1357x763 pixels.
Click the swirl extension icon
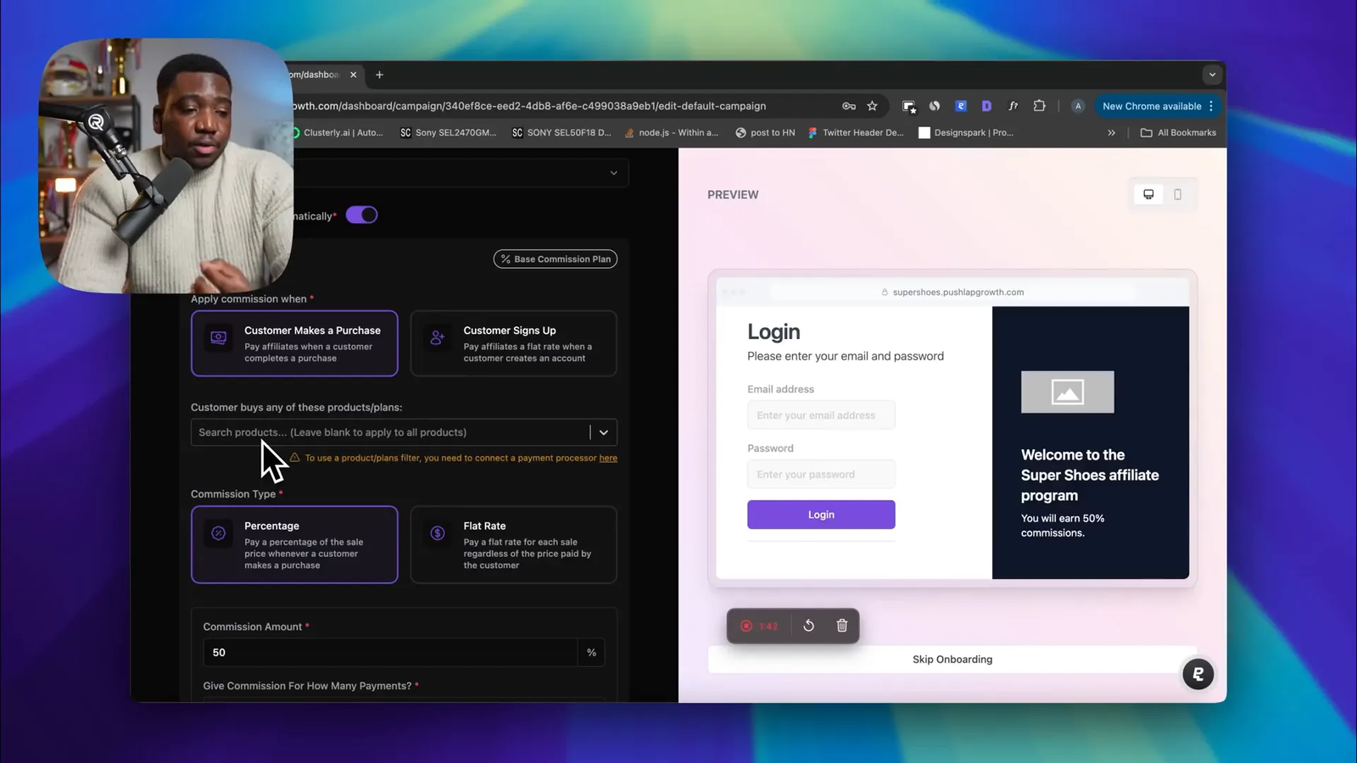click(x=935, y=106)
